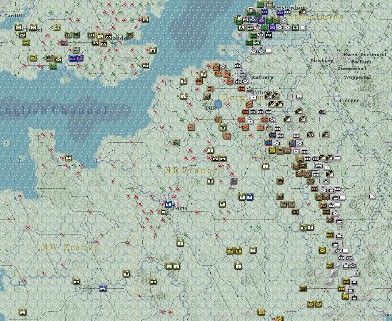Select the garrison counter directly south of Paris
Viewport: 392px width, 321px height.
pyautogui.click(x=180, y=243)
